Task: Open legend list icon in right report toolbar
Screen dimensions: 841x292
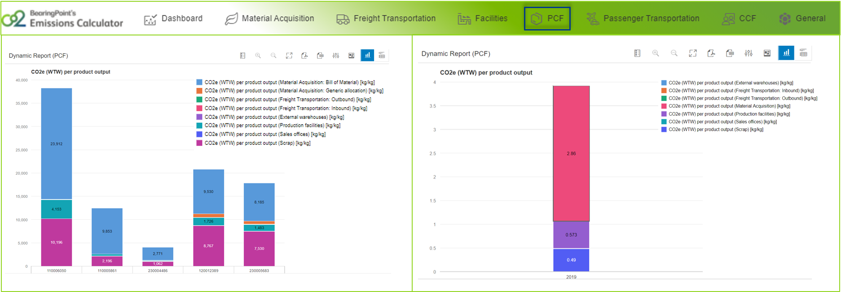Action: point(637,53)
